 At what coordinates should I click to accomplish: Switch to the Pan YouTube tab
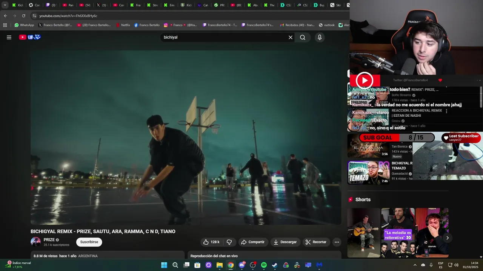68,5
